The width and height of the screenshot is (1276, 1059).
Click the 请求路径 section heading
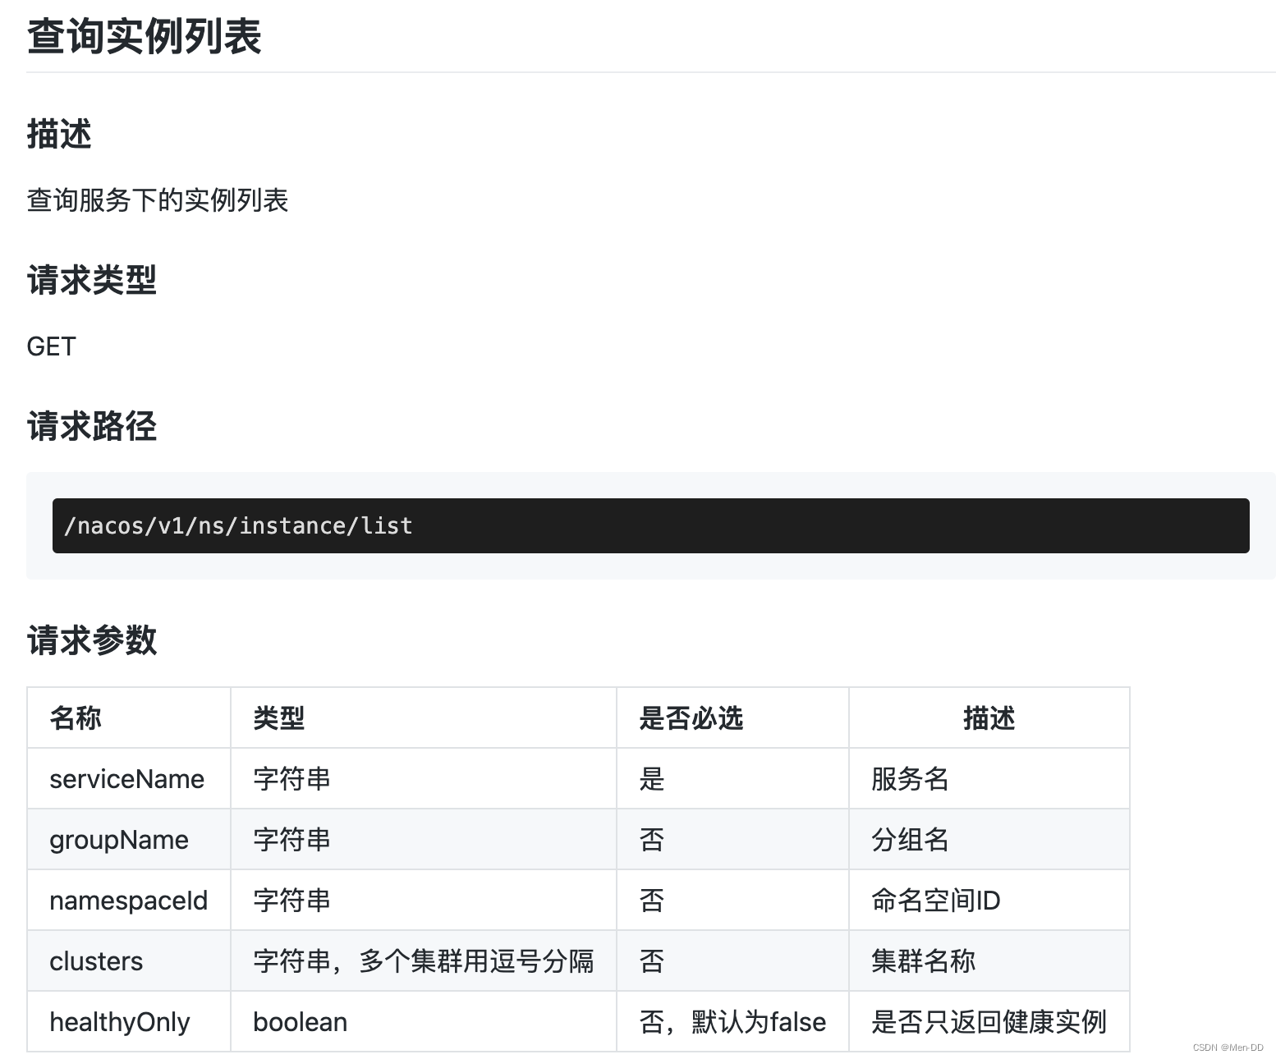[x=92, y=426]
